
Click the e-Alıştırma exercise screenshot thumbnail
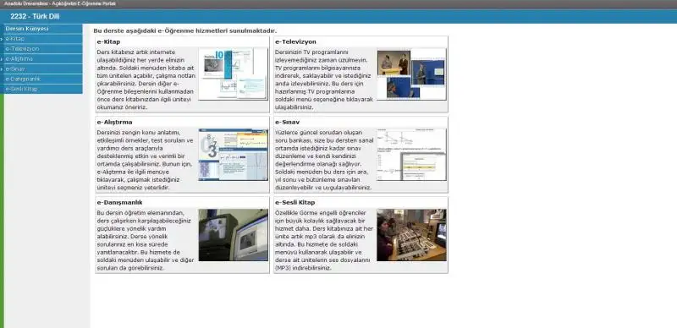(234, 155)
